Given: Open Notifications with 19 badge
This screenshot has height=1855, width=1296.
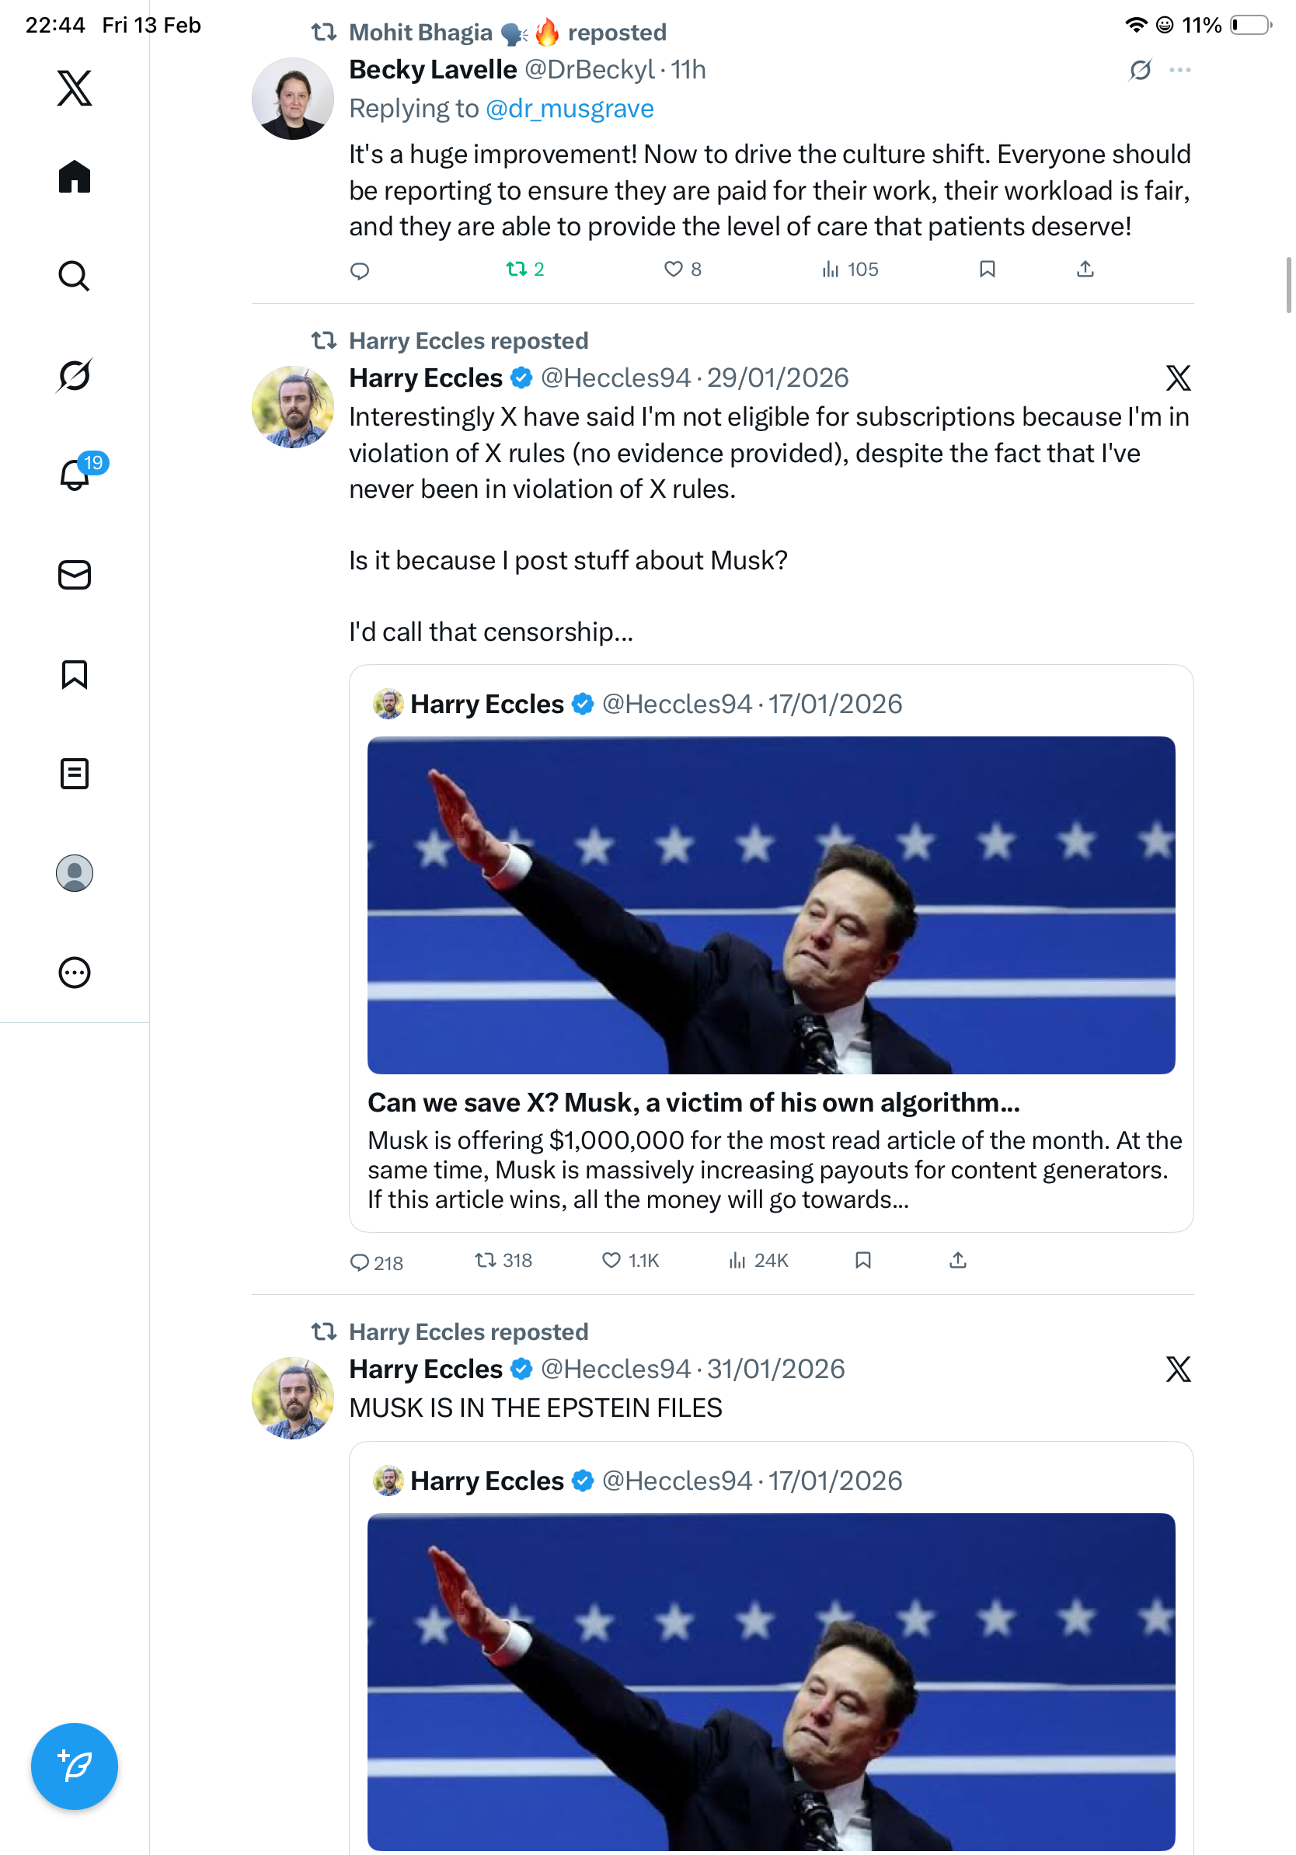Looking at the screenshot, I should coord(76,475).
